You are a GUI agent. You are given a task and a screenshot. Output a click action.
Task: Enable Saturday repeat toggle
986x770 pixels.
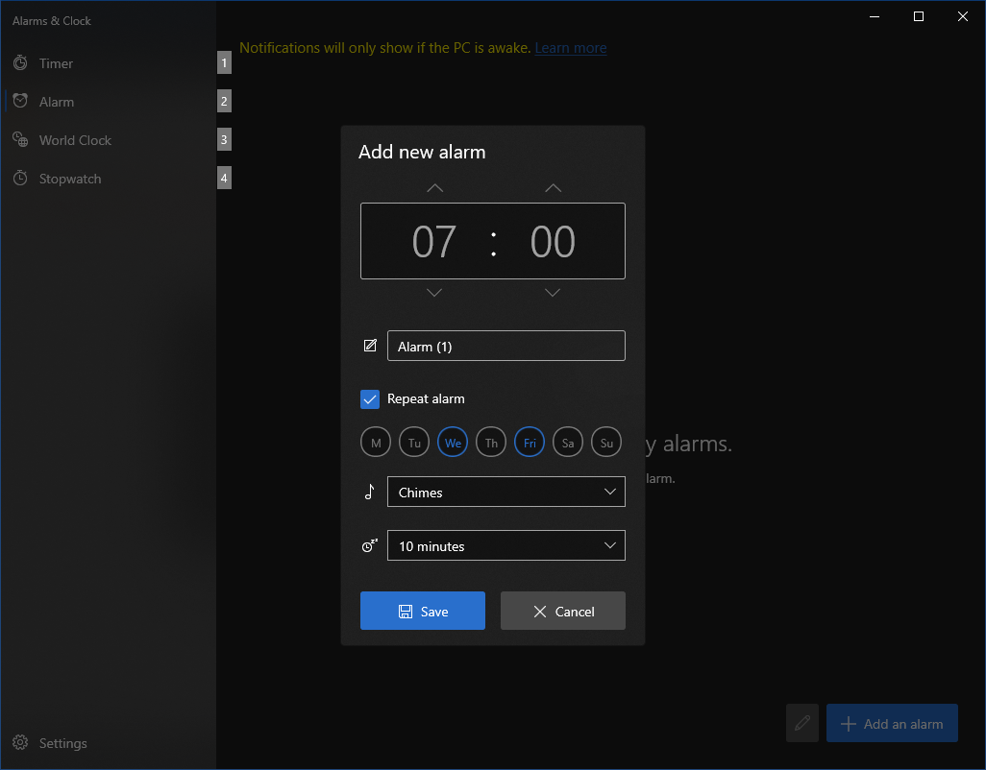pos(568,442)
